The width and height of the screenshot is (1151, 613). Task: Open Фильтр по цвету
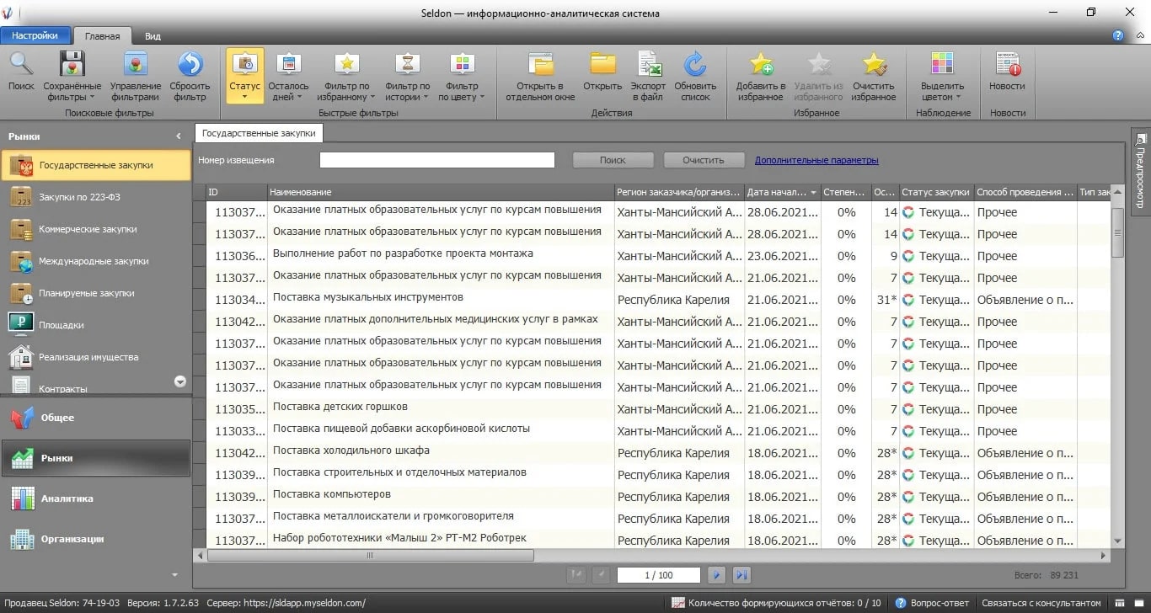pos(462,75)
